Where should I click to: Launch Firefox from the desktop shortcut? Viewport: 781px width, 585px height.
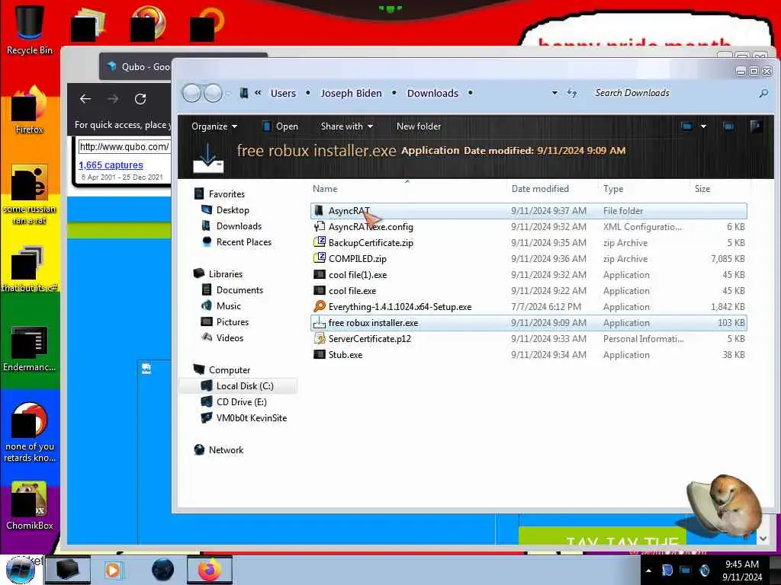tap(30, 110)
